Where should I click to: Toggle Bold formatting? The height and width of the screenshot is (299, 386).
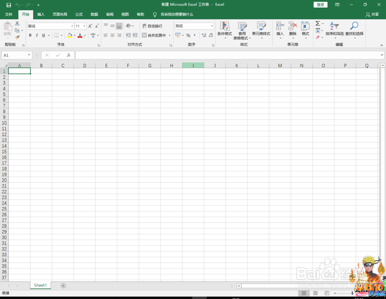(x=30, y=35)
